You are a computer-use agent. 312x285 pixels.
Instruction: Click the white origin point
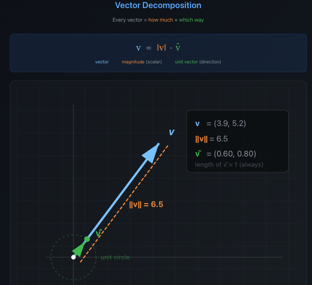click(74, 257)
